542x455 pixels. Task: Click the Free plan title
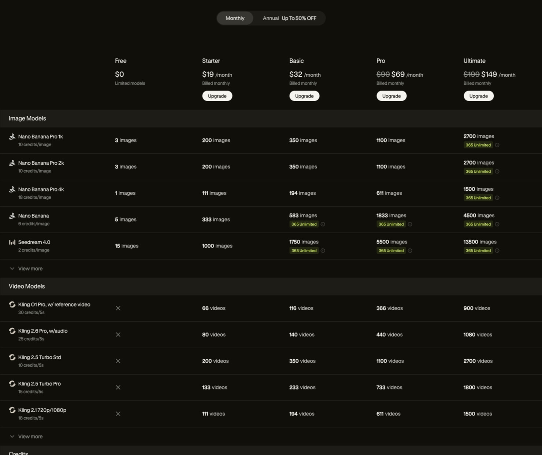coord(120,61)
